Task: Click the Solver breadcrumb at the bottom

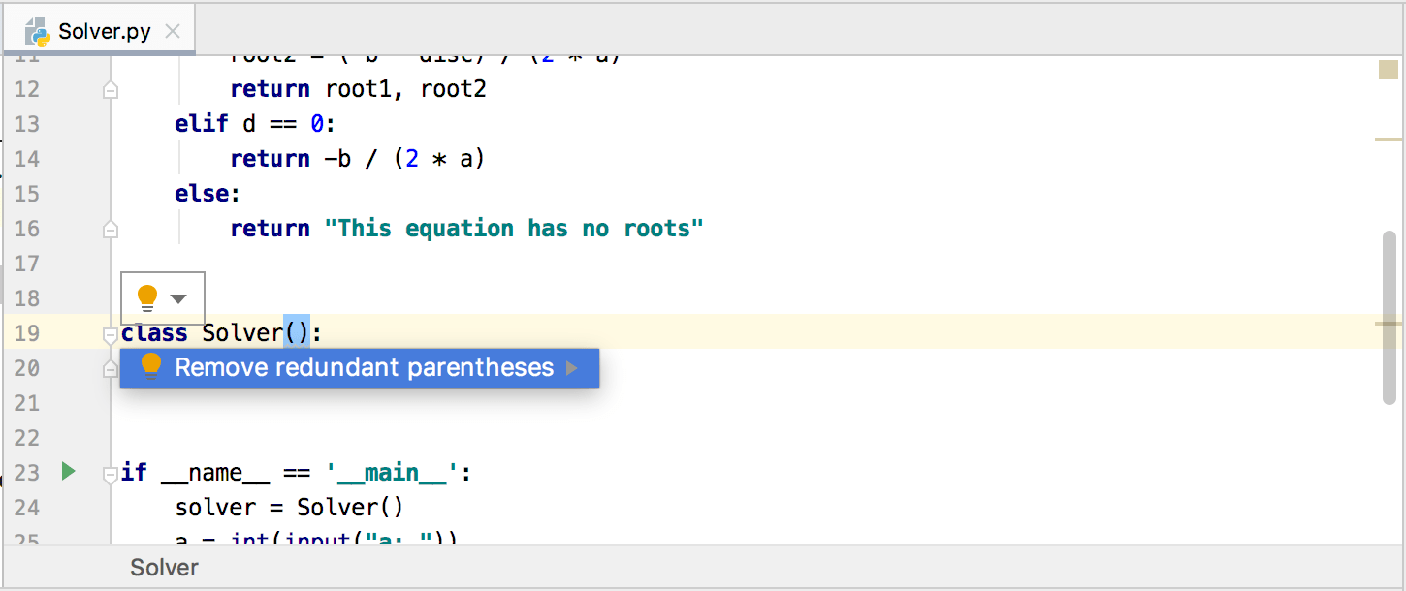Action: (164, 568)
